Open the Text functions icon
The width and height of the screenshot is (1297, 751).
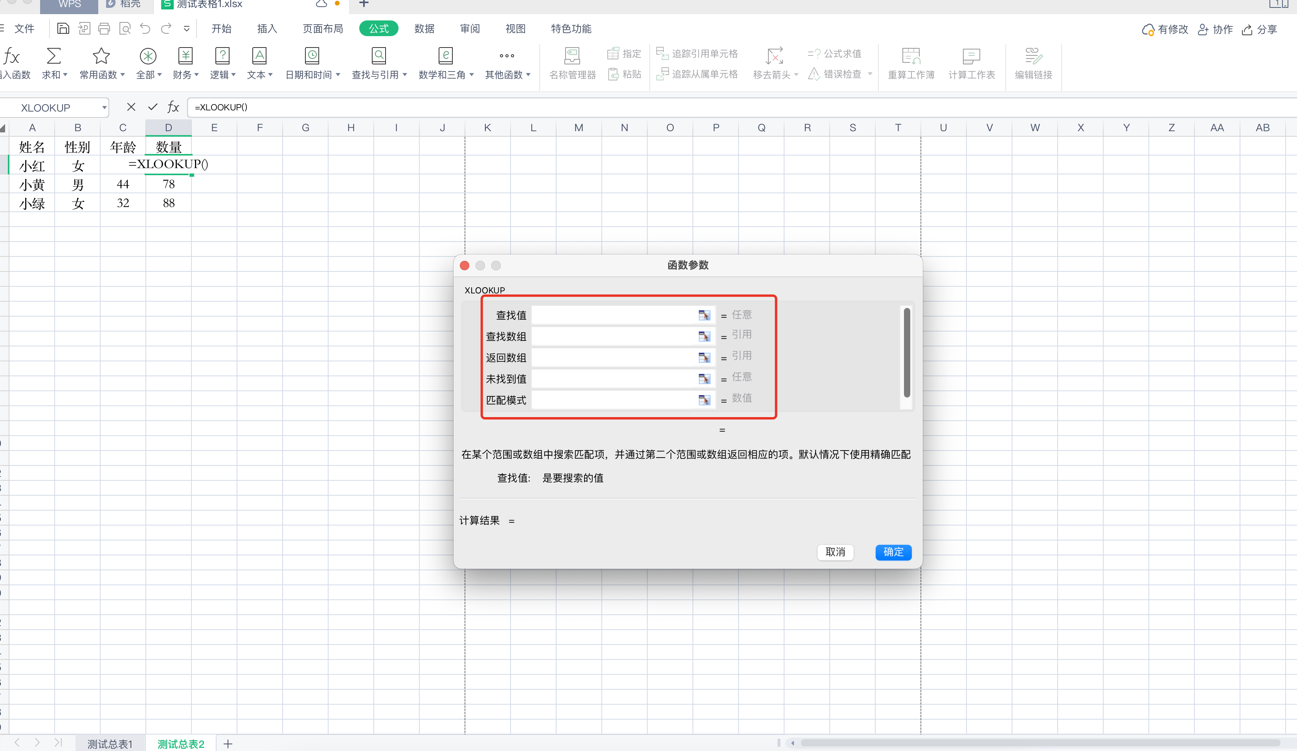(x=259, y=55)
